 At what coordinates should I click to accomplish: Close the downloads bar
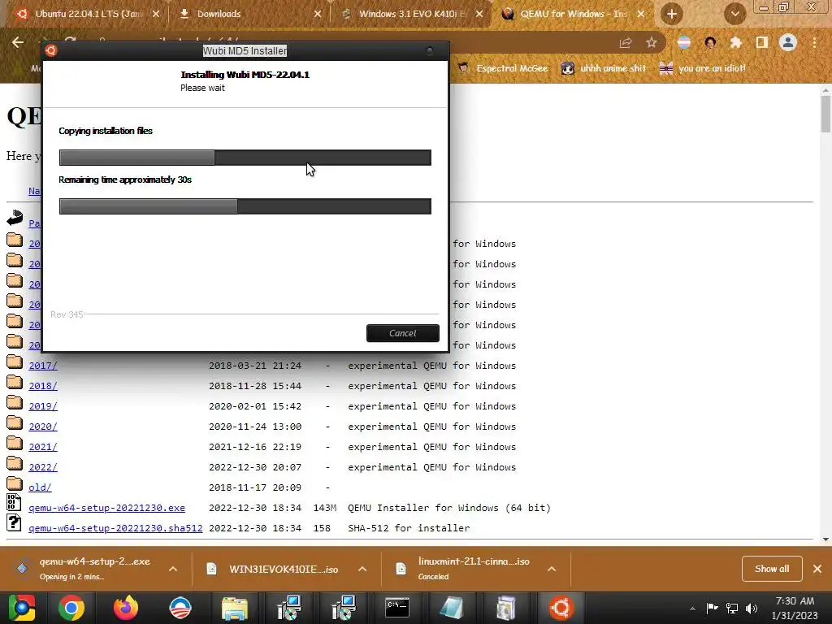tap(817, 569)
